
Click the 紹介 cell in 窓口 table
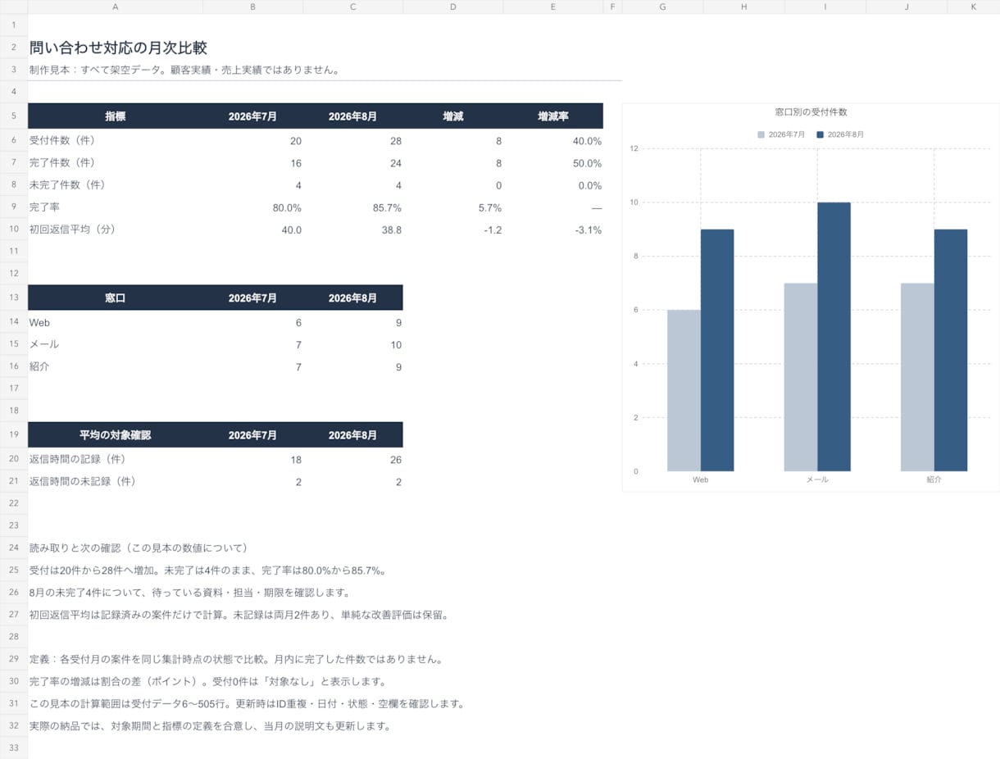(115, 367)
